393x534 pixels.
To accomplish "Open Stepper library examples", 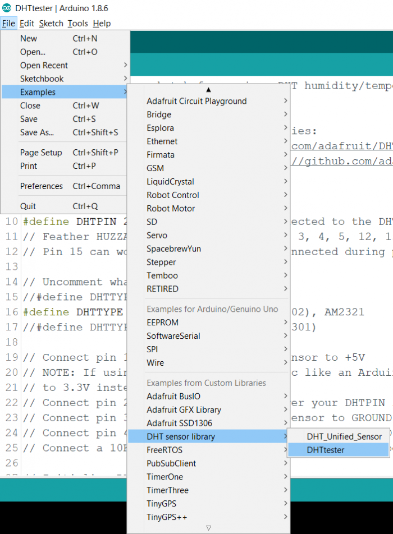I will point(209,262).
